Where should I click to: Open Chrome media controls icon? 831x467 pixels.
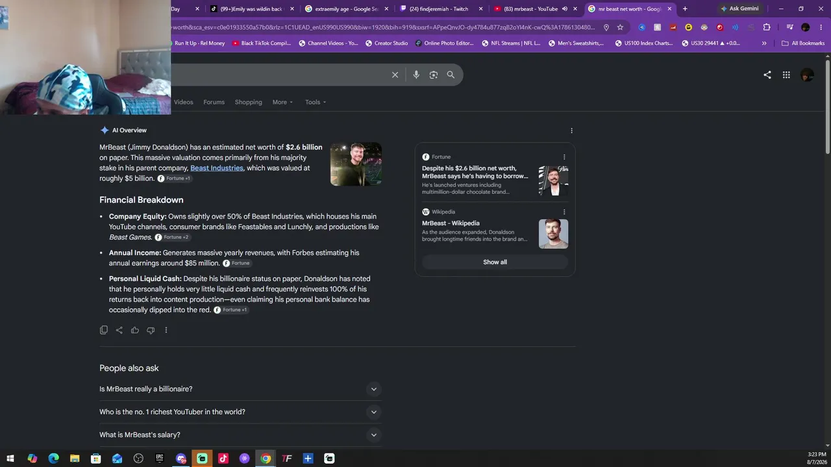pyautogui.click(x=789, y=27)
